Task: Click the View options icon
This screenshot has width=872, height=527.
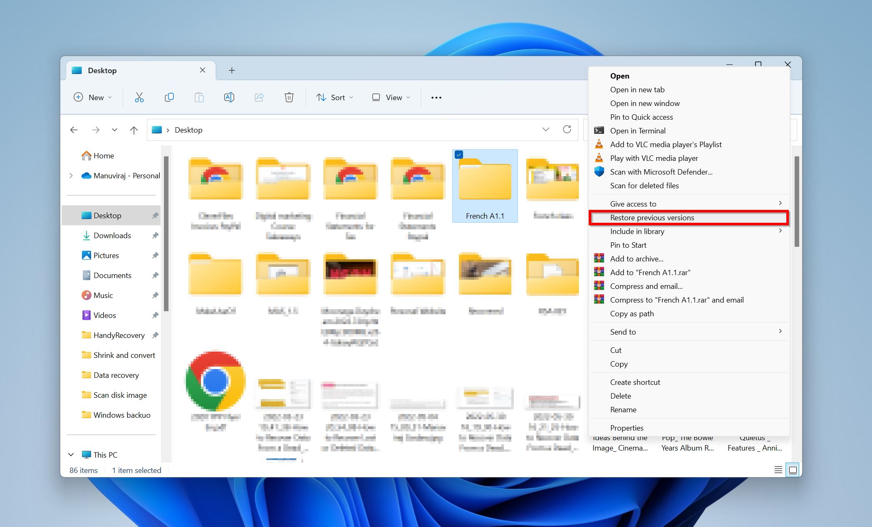Action: point(390,97)
